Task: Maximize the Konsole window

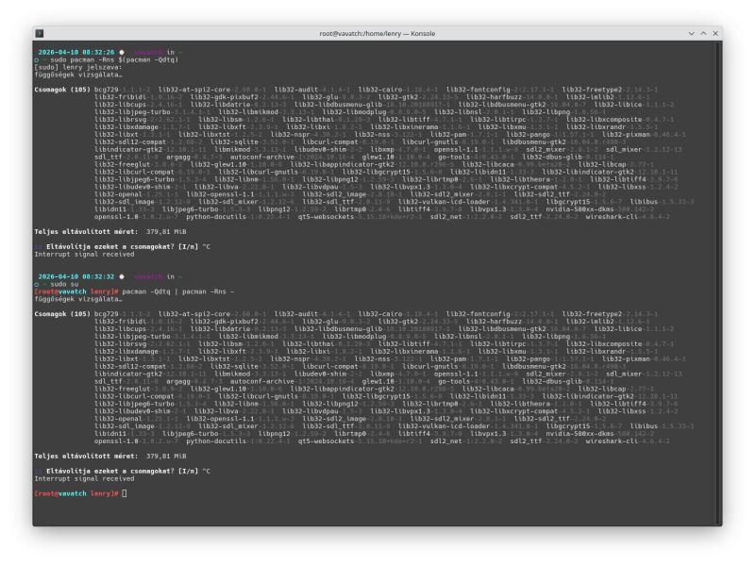Action: (703, 33)
